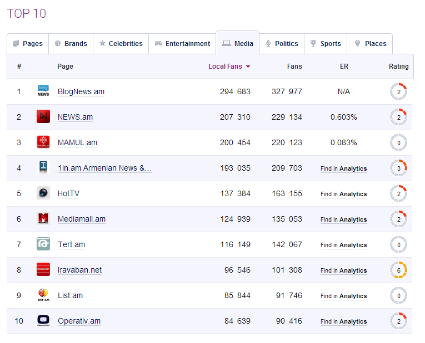Sort table by Fans column header

(294, 66)
